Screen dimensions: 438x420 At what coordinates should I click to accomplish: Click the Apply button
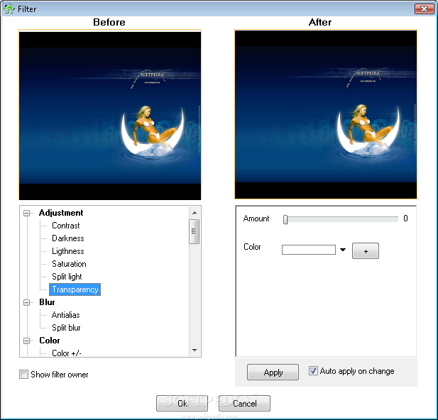click(x=273, y=372)
